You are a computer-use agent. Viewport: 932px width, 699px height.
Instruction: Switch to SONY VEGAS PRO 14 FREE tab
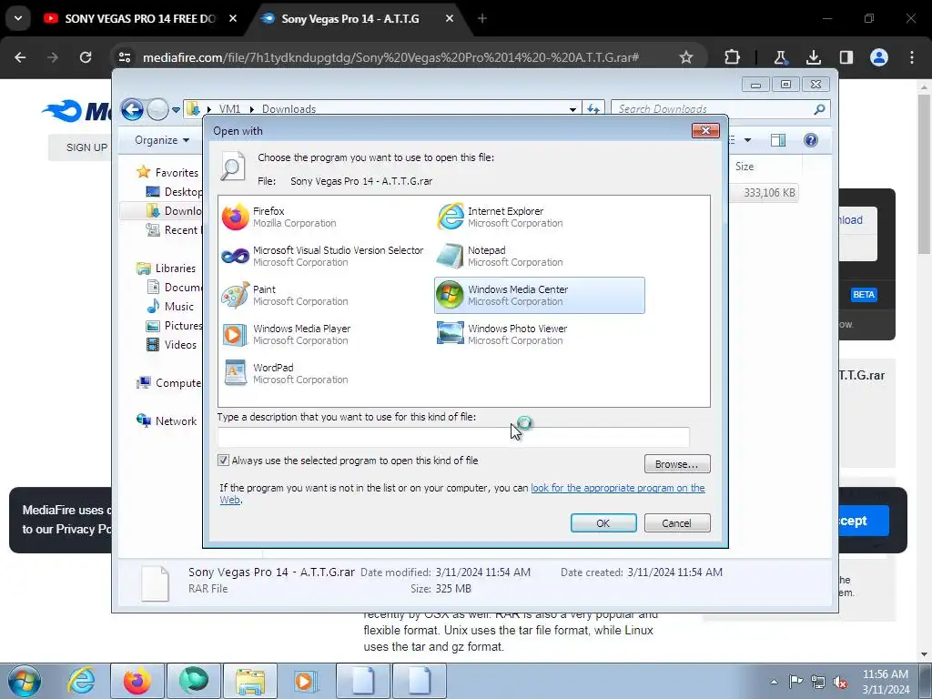coord(139,18)
